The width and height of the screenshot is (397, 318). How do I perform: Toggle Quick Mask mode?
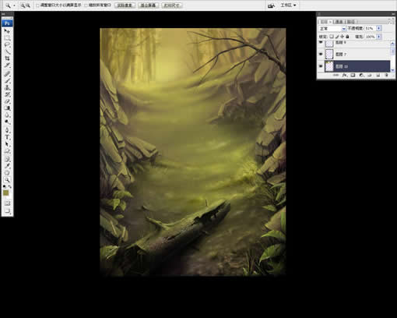[x=7, y=203]
